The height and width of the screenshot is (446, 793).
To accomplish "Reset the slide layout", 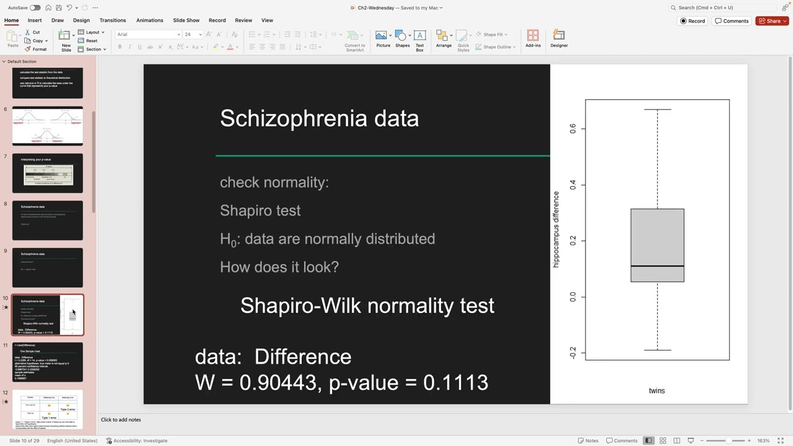I will [87, 41].
